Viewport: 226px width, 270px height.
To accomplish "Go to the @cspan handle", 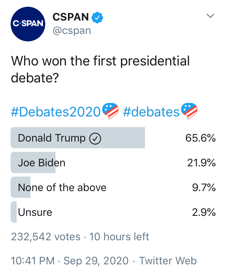I will [x=72, y=30].
